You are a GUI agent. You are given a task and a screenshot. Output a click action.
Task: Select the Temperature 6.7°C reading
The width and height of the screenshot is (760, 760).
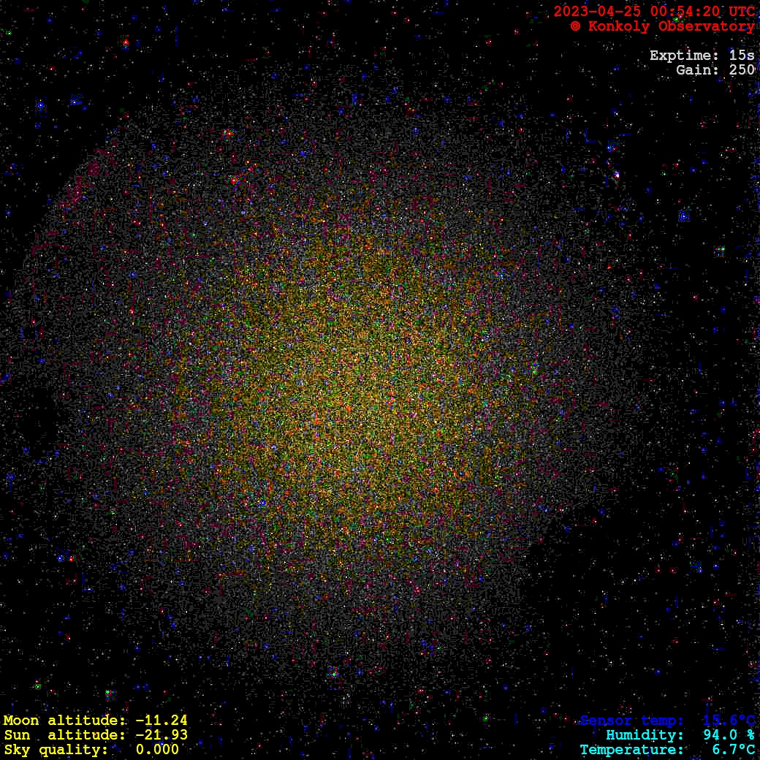(667, 750)
